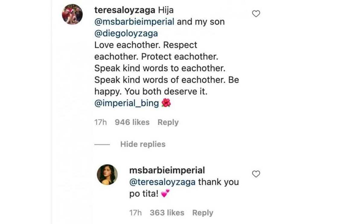Show the 363 likes list
This screenshot has height=224, width=338.
(167, 213)
